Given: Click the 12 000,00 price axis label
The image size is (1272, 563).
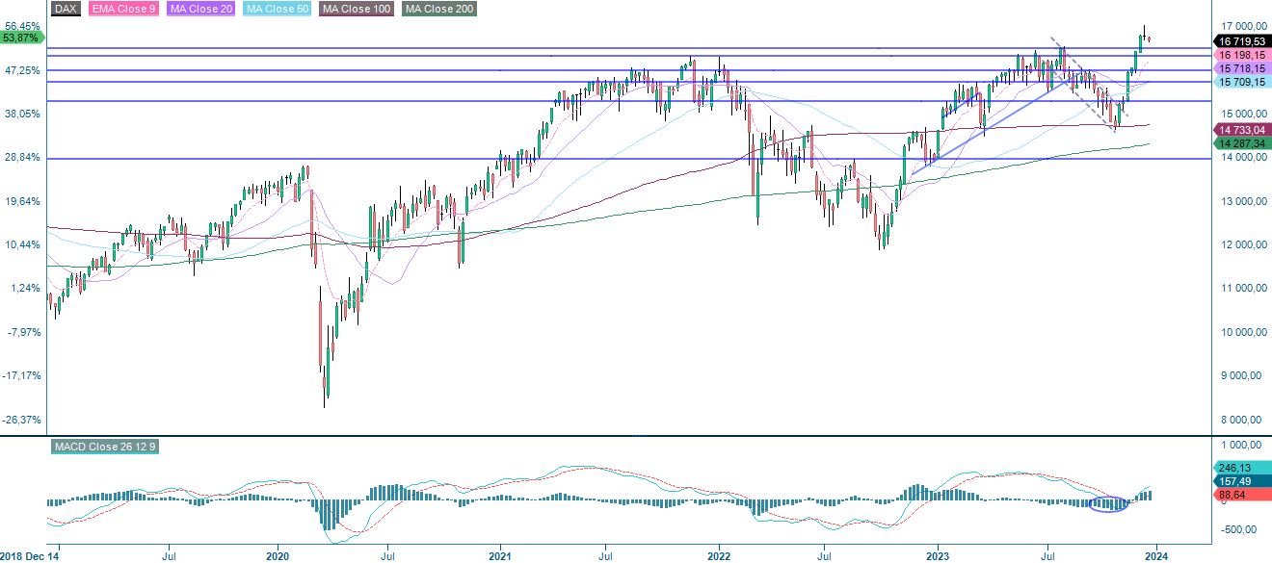Looking at the screenshot, I should pos(1243,244).
